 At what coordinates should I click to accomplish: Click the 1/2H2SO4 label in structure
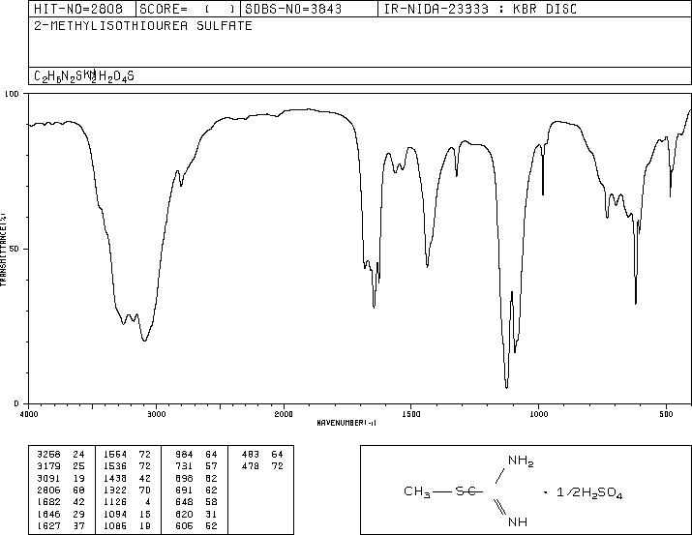point(589,492)
